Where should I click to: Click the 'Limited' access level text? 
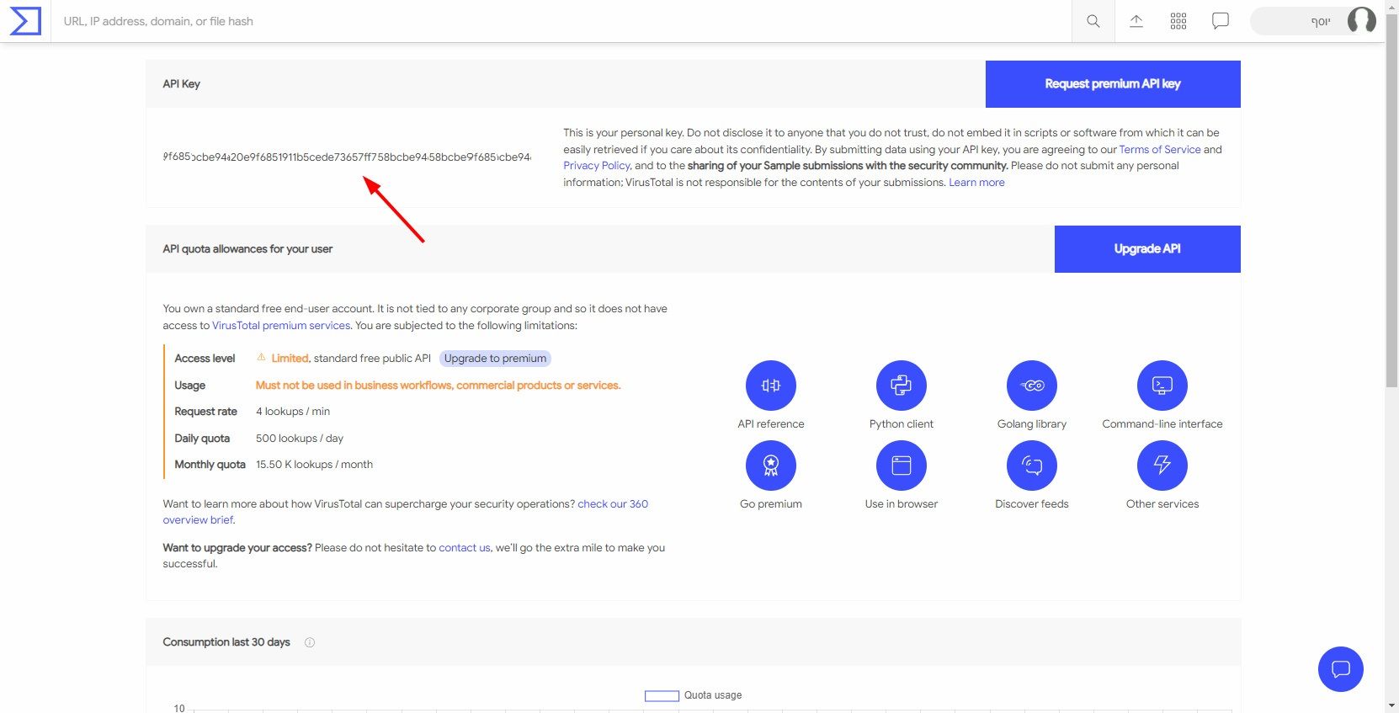290,359
